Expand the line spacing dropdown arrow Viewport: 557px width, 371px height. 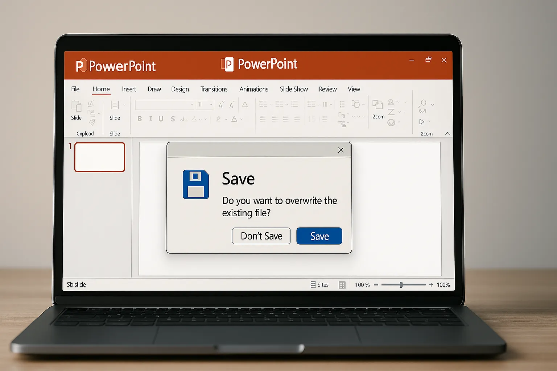pyautogui.click(x=318, y=104)
